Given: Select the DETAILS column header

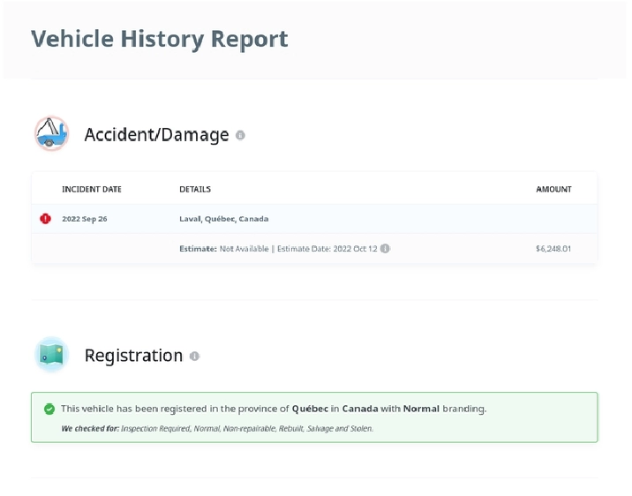Looking at the screenshot, I should [x=195, y=189].
